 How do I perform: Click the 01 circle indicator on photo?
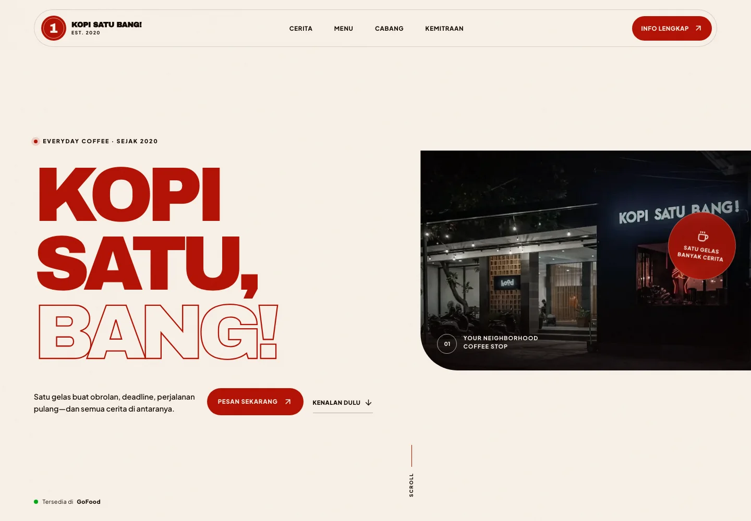click(447, 344)
